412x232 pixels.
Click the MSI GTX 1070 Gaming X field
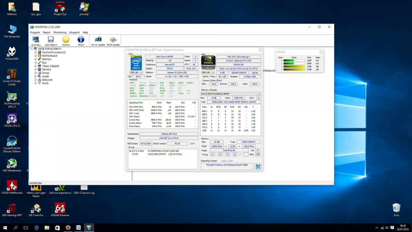coord(239,57)
